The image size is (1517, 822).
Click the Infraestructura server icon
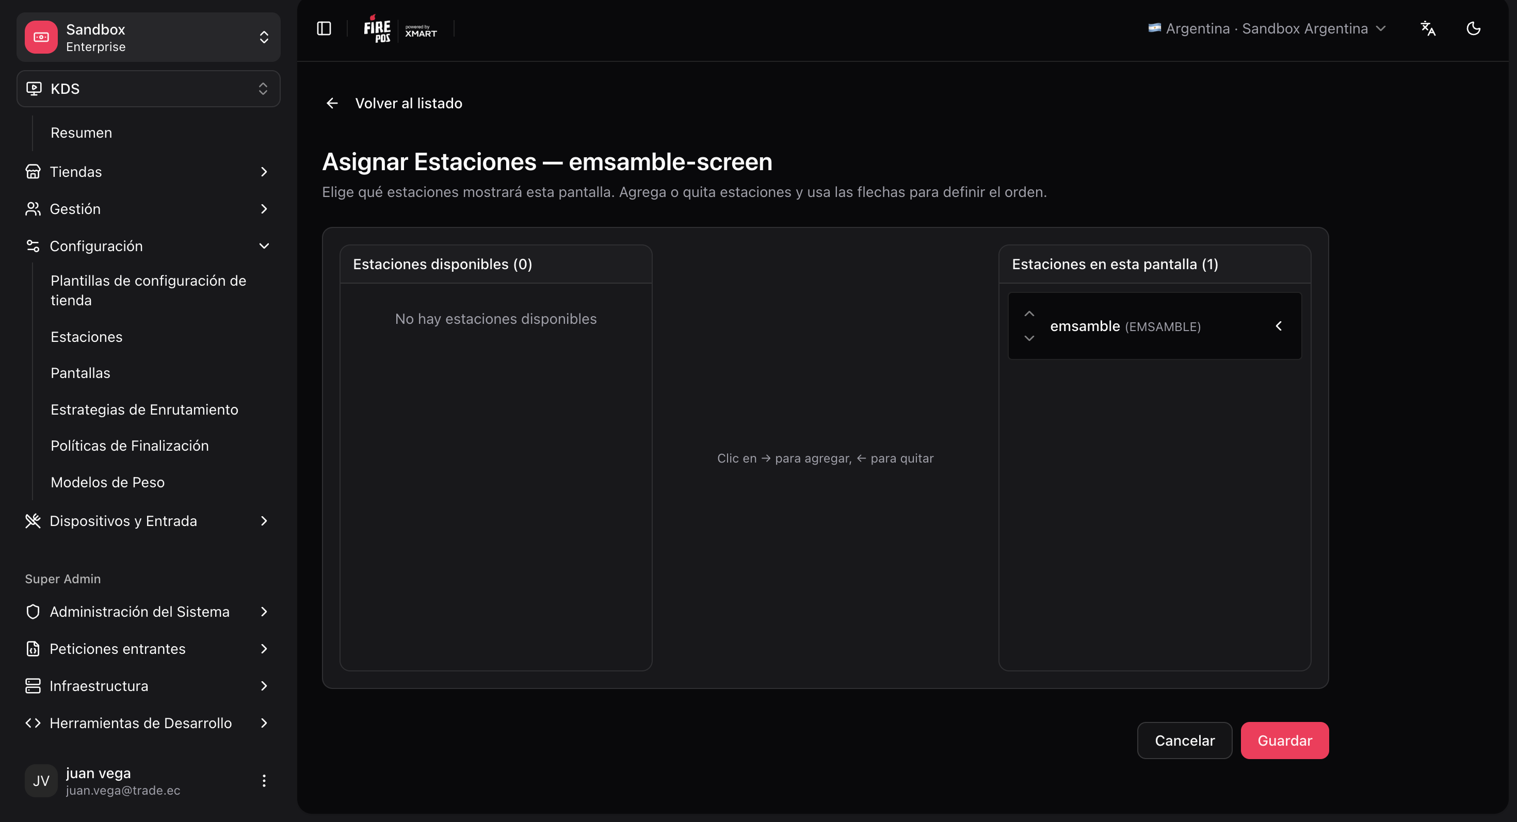point(33,686)
